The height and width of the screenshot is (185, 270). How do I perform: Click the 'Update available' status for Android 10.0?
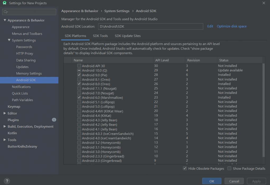pos(230,70)
